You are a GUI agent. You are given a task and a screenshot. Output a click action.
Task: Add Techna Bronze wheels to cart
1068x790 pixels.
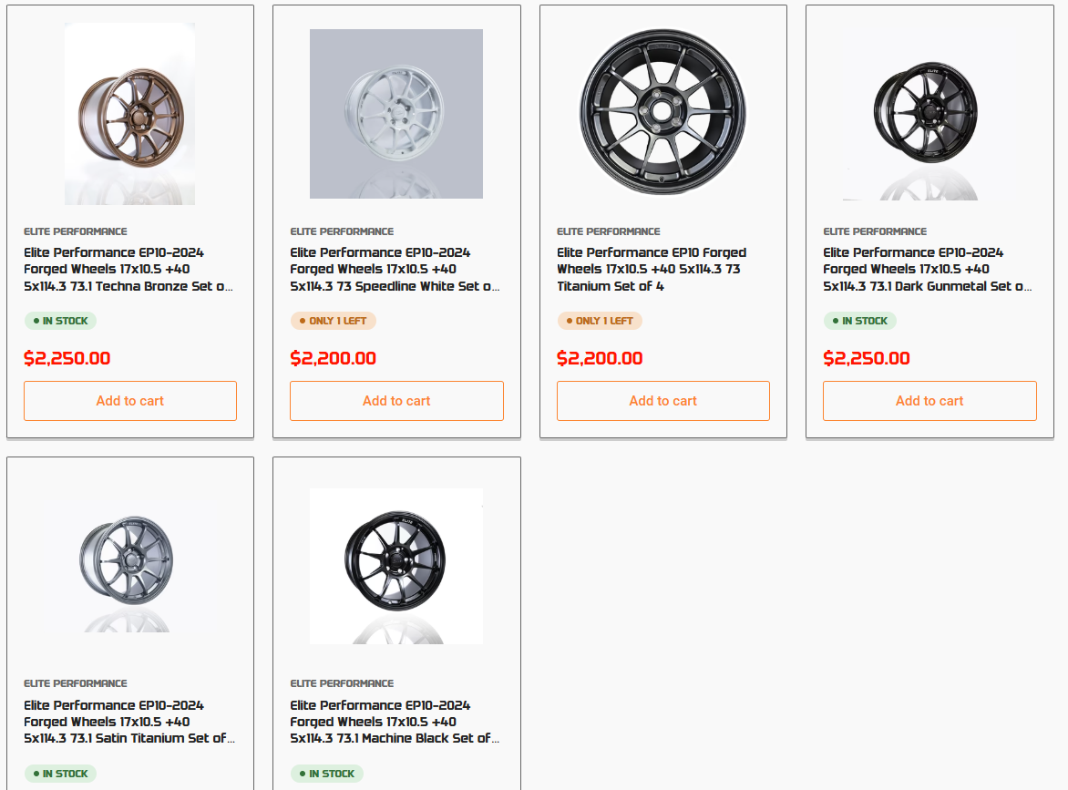(x=130, y=401)
